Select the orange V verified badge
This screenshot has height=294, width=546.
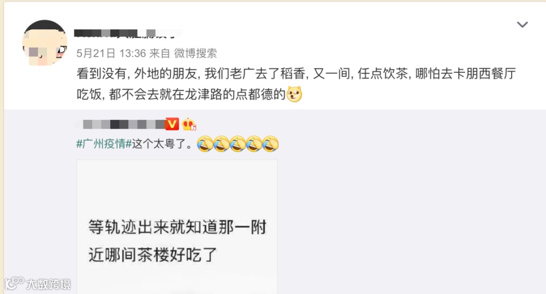172,124
